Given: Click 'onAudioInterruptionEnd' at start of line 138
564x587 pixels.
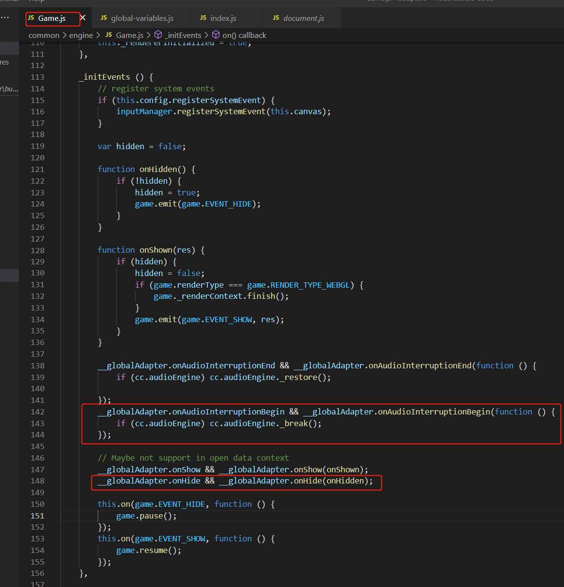Looking at the screenshot, I should [x=223, y=366].
